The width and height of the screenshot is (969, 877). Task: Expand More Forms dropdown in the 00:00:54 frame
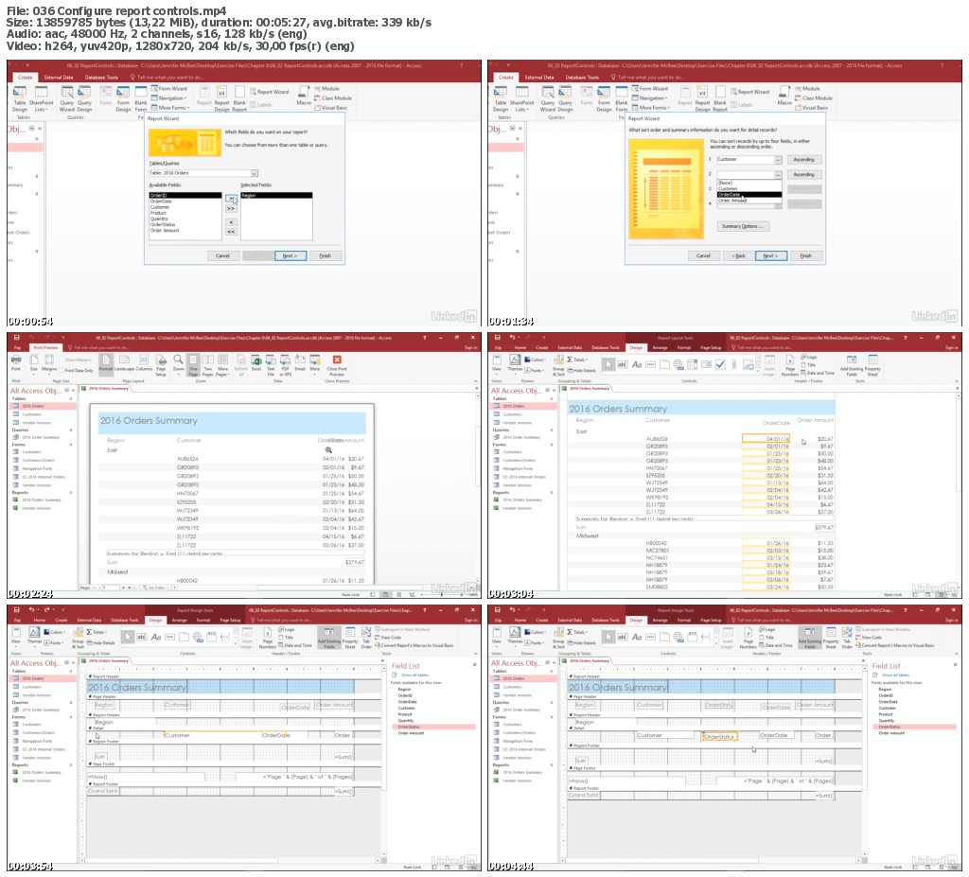pos(169,108)
